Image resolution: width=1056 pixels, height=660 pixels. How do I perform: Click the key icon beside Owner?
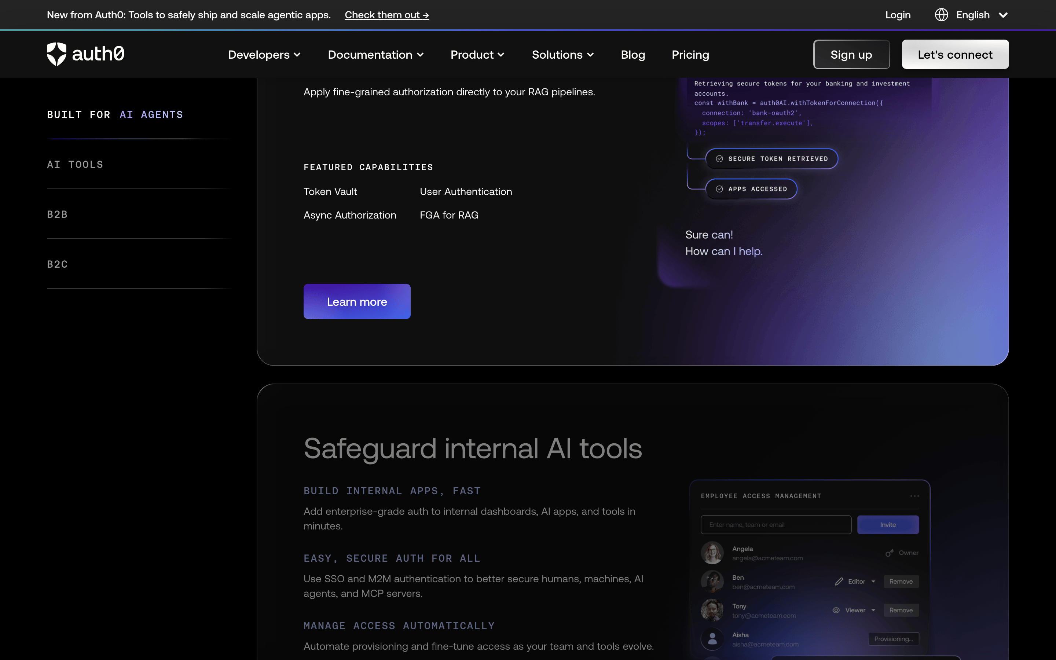[x=889, y=553]
